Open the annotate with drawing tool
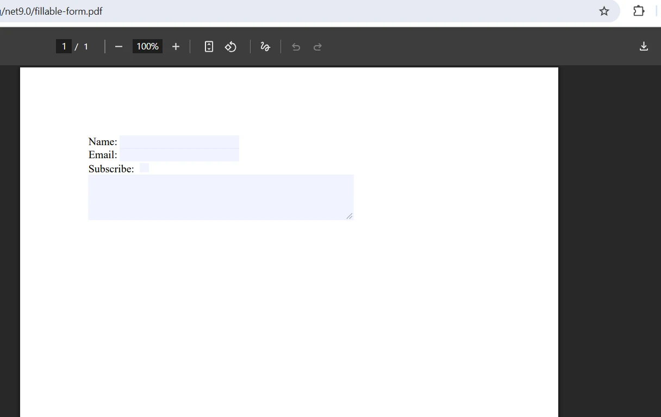 pos(265,46)
